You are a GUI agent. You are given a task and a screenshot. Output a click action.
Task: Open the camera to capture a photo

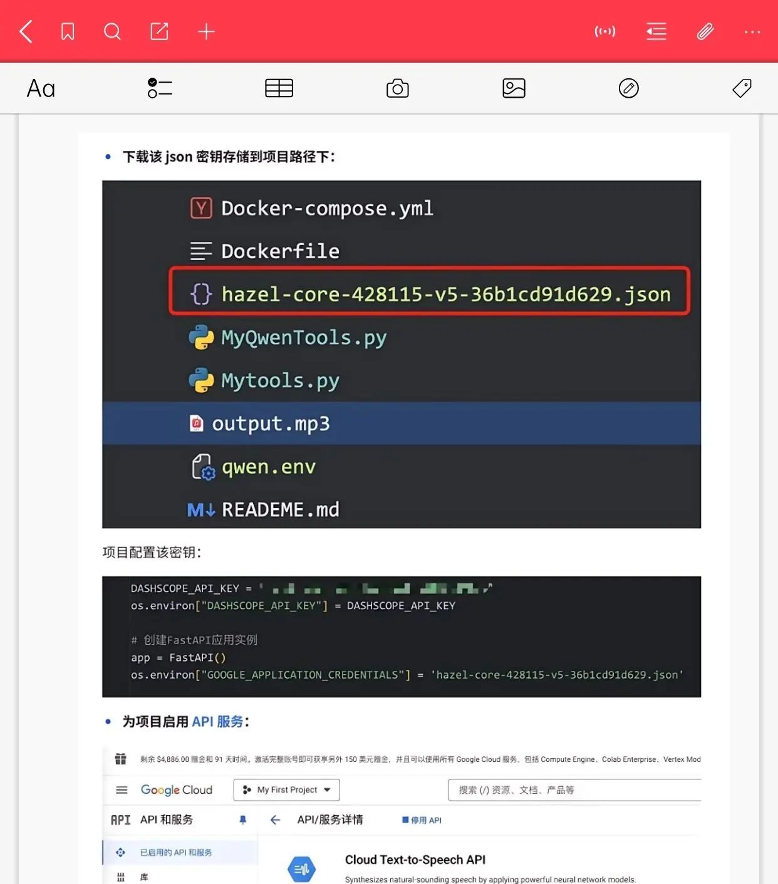click(x=397, y=88)
